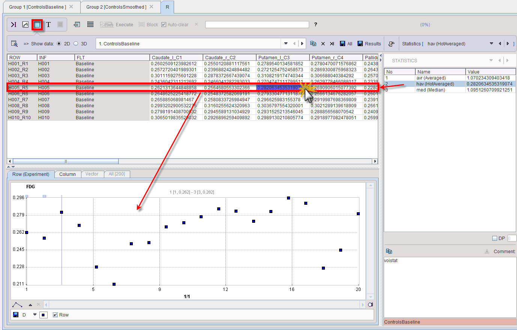Select the 3D show data radio button
This screenshot has height=330, width=517.
[76, 44]
